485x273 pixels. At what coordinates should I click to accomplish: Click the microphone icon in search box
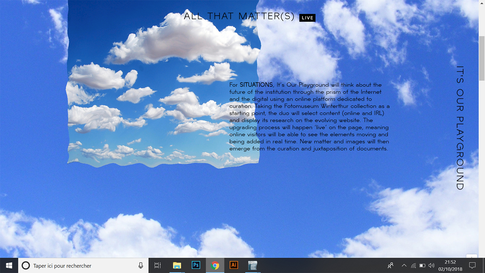click(141, 266)
